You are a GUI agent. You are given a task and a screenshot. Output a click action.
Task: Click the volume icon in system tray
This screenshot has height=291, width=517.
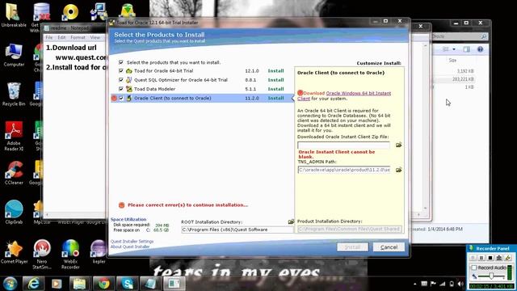[x=460, y=284]
